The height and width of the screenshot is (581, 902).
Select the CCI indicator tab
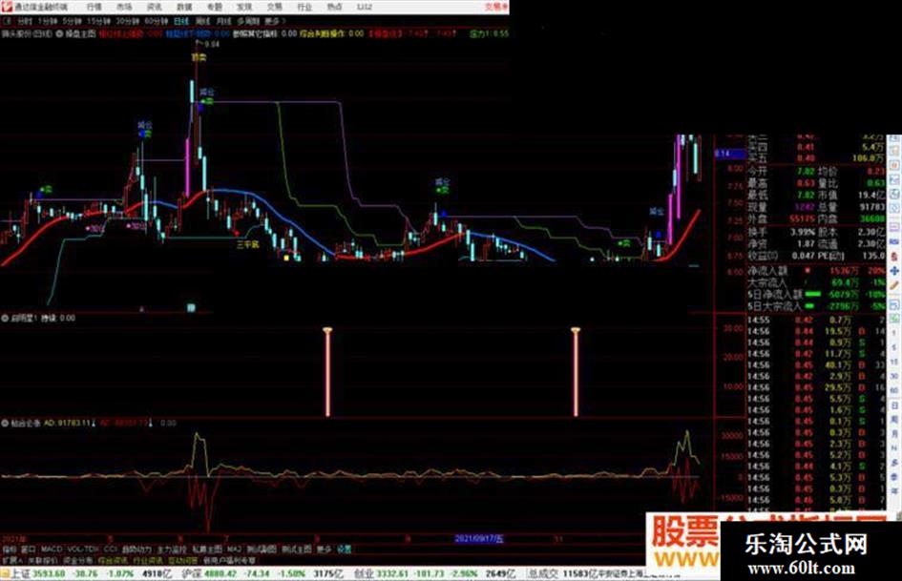(x=111, y=550)
